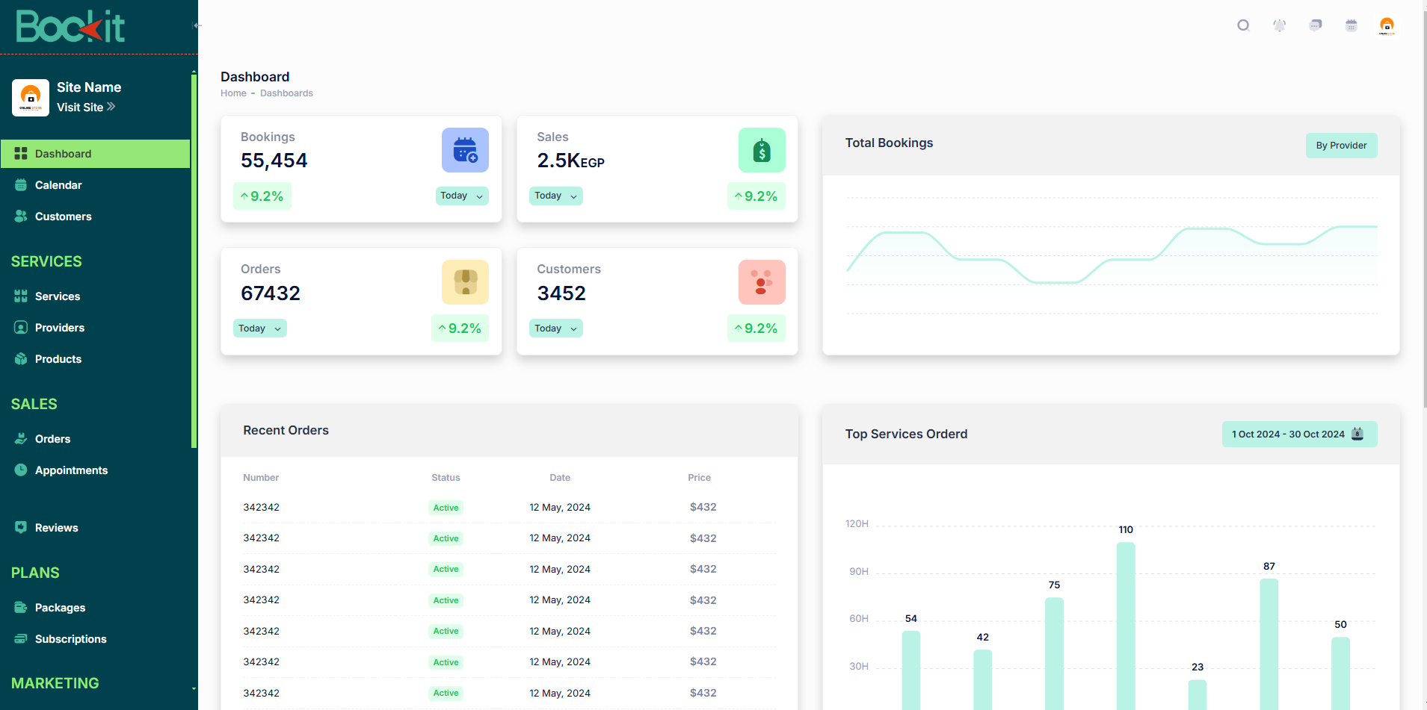Viewport: 1427px width, 710px height.
Task: Click the Site Name heading
Action: pyautogui.click(x=89, y=87)
